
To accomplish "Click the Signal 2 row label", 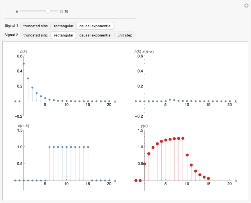I will pyautogui.click(x=11, y=35).
